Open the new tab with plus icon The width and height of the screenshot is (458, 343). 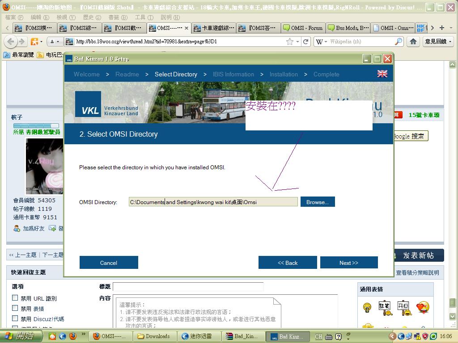click(x=442, y=28)
